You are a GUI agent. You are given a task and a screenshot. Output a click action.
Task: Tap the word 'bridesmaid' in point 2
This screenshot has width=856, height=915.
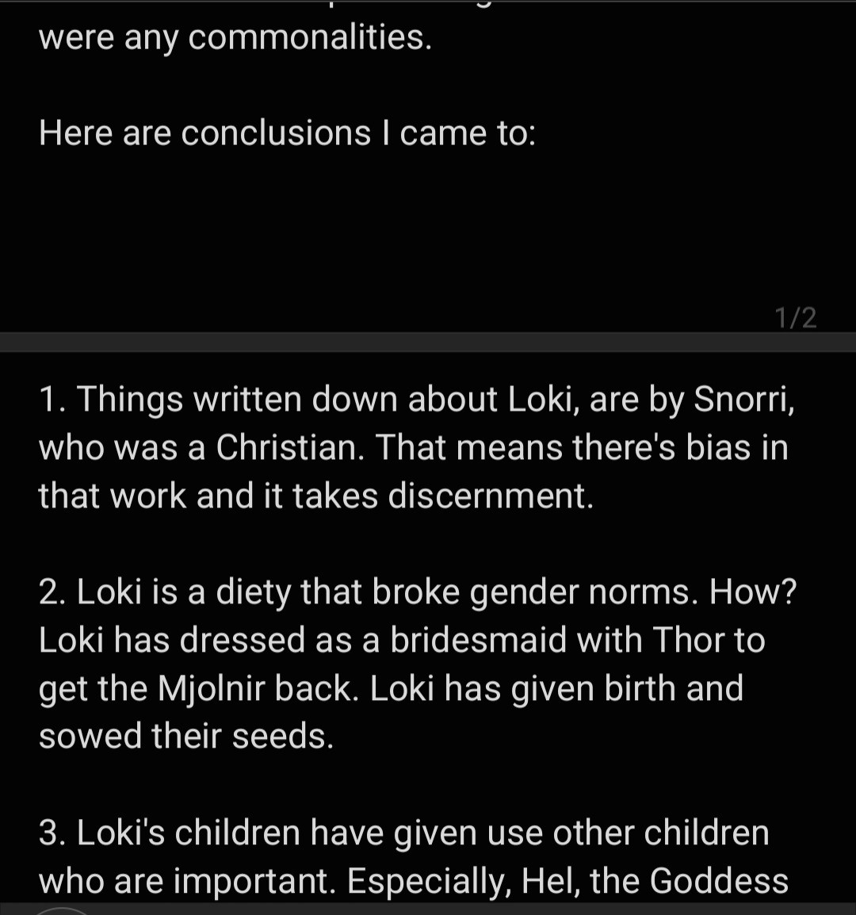pos(479,640)
